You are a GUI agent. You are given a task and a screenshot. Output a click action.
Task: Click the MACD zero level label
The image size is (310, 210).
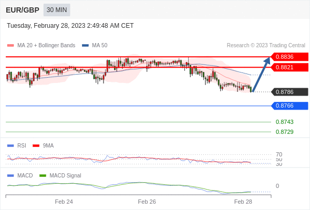[x=277, y=186]
